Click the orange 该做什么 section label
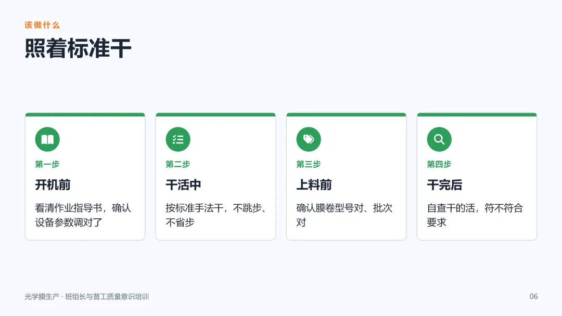 click(x=42, y=25)
